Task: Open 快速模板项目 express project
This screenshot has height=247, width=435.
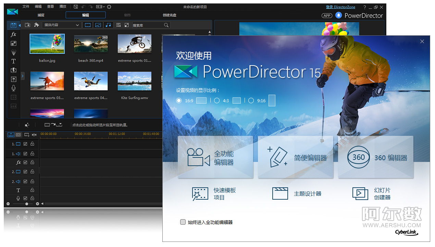Action: tap(214, 194)
